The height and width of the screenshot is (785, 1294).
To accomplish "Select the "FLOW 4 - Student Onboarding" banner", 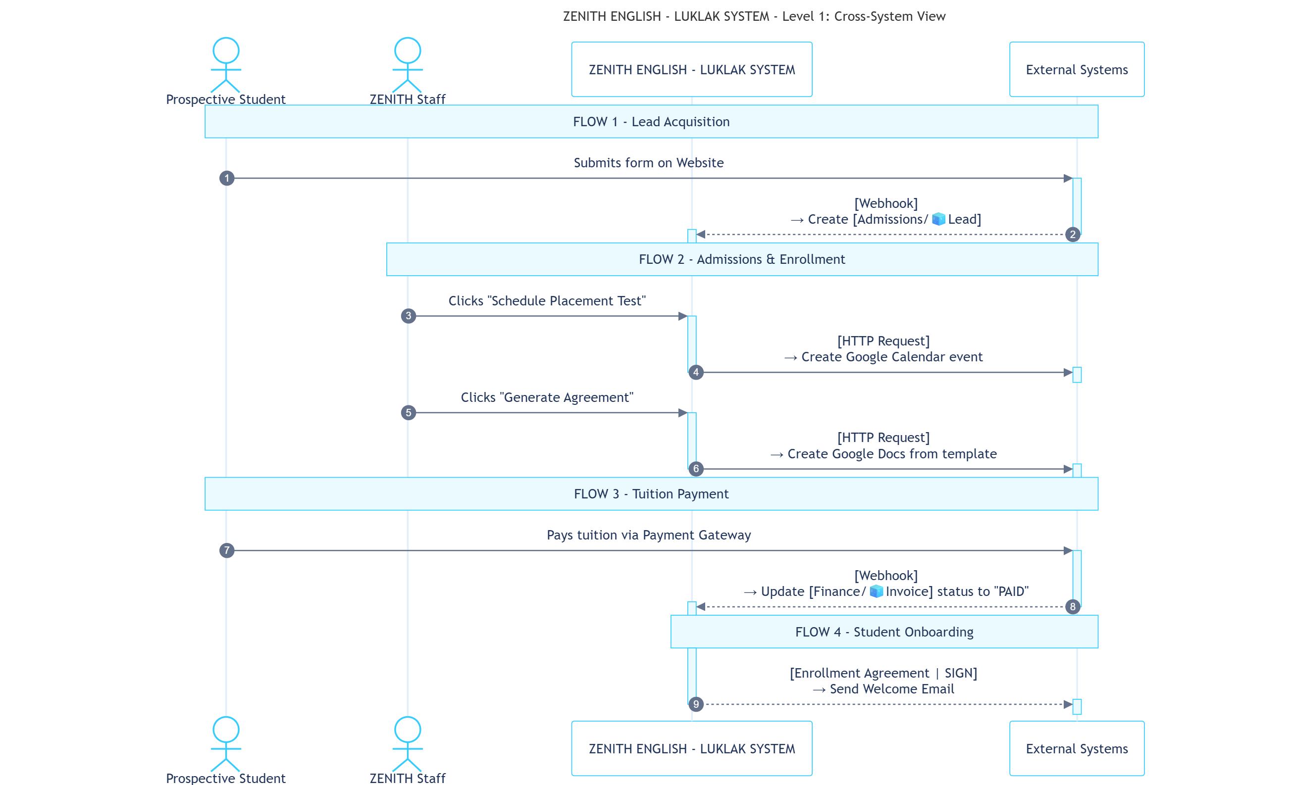I will [884, 632].
